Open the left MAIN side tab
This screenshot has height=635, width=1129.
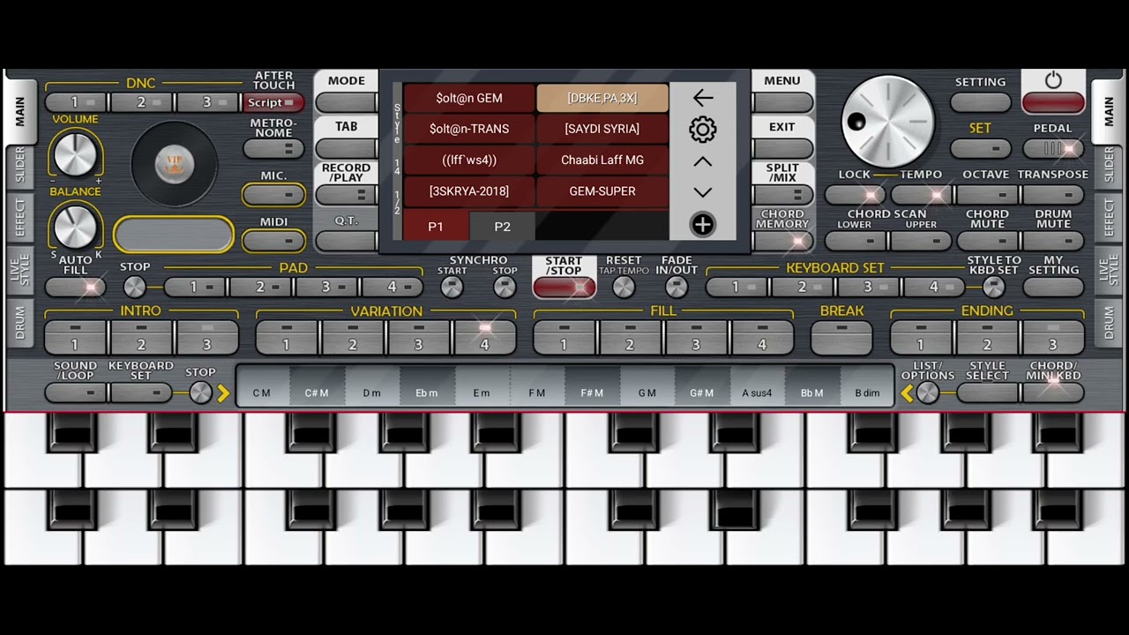click(x=20, y=110)
